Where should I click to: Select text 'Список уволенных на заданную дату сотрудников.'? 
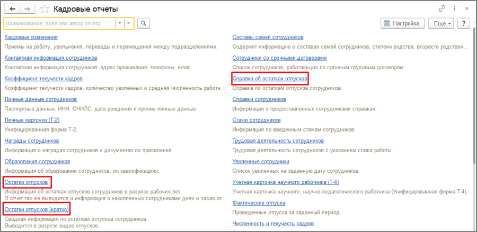tap(296, 171)
